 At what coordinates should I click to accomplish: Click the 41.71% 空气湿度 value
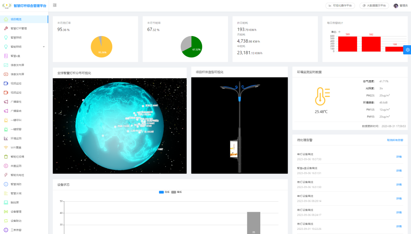point(384,81)
